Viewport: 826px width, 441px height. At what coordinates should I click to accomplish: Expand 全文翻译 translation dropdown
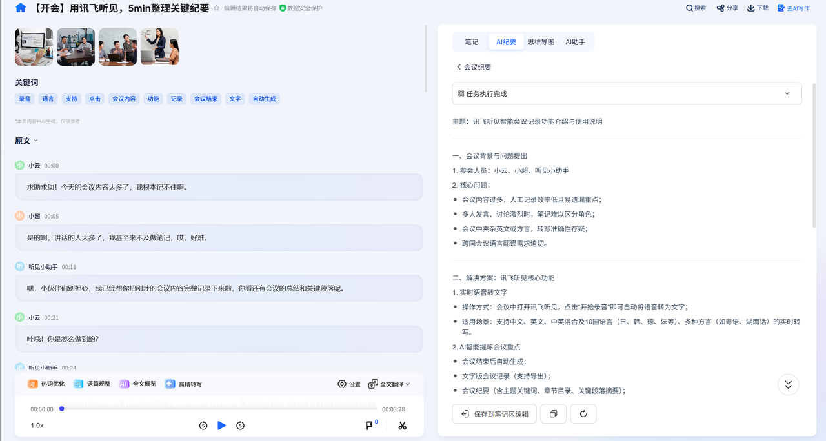point(389,384)
